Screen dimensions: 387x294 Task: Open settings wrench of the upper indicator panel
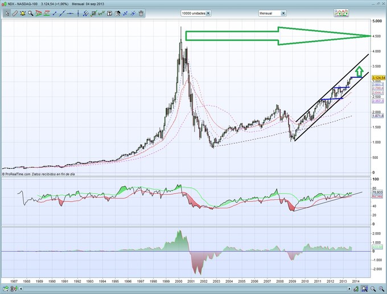pos(5,181)
